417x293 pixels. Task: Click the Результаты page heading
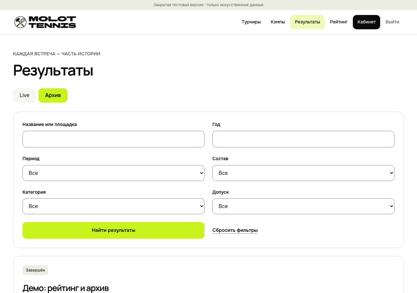coord(53,70)
